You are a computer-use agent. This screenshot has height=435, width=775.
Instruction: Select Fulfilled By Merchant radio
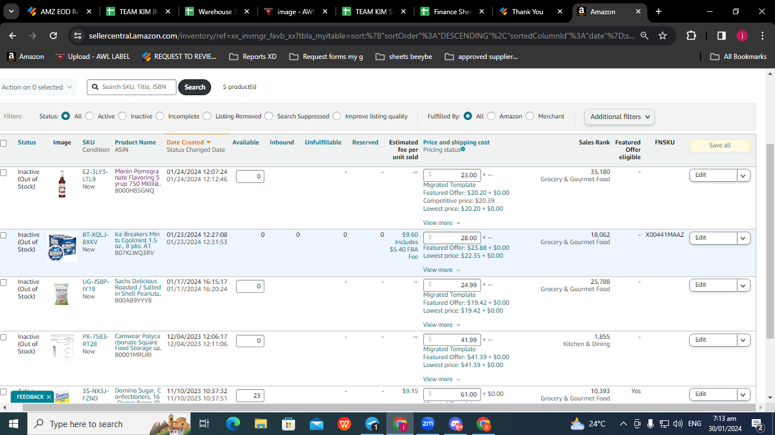tap(529, 116)
